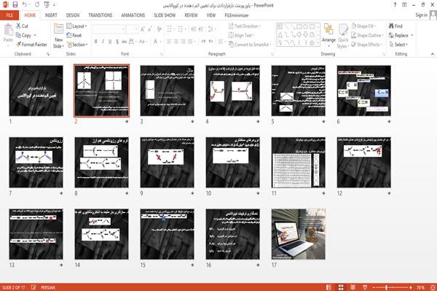Collapse the ribbon arrow
This screenshot has width=437, height=291.
click(432, 54)
